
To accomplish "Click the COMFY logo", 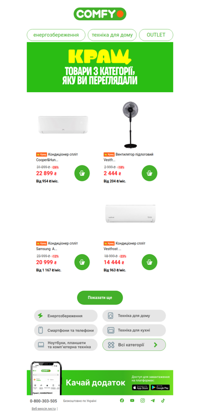I will point(99,14).
